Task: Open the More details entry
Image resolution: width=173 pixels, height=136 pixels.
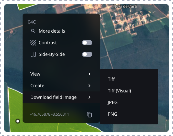Action: (x=61, y=31)
